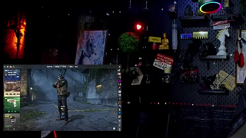This screenshot has width=246, height=138.
Task: Open the green pistol reward card
Action: (x=12, y=105)
